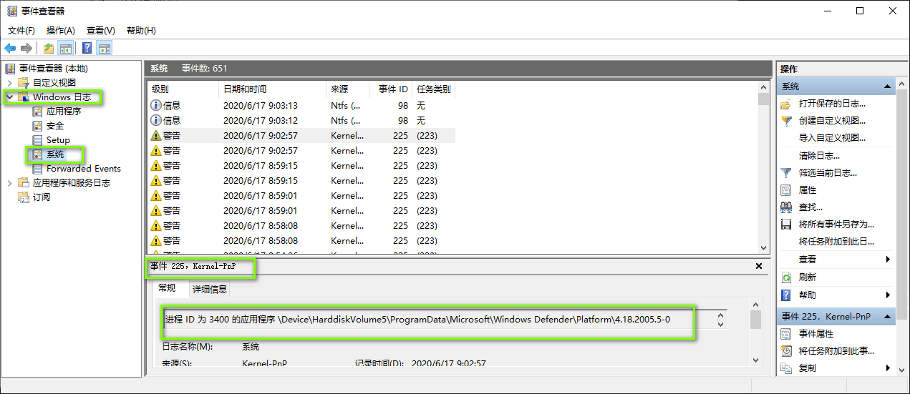The width and height of the screenshot is (910, 394).
Task: Sort by 级别 column header
Action: pos(183,89)
